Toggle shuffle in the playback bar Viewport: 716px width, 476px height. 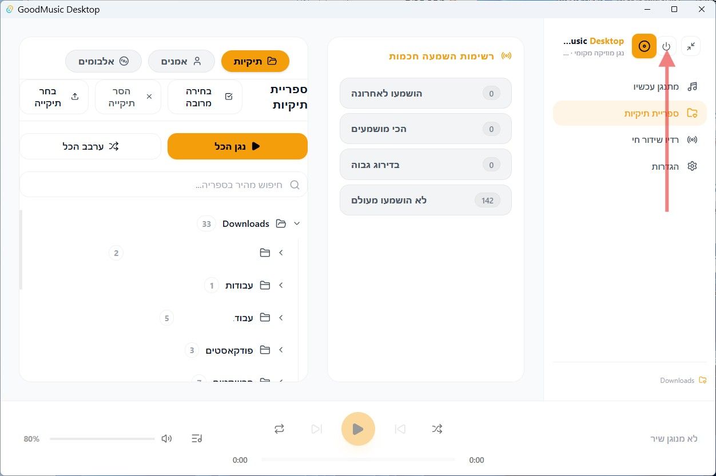[x=437, y=429]
